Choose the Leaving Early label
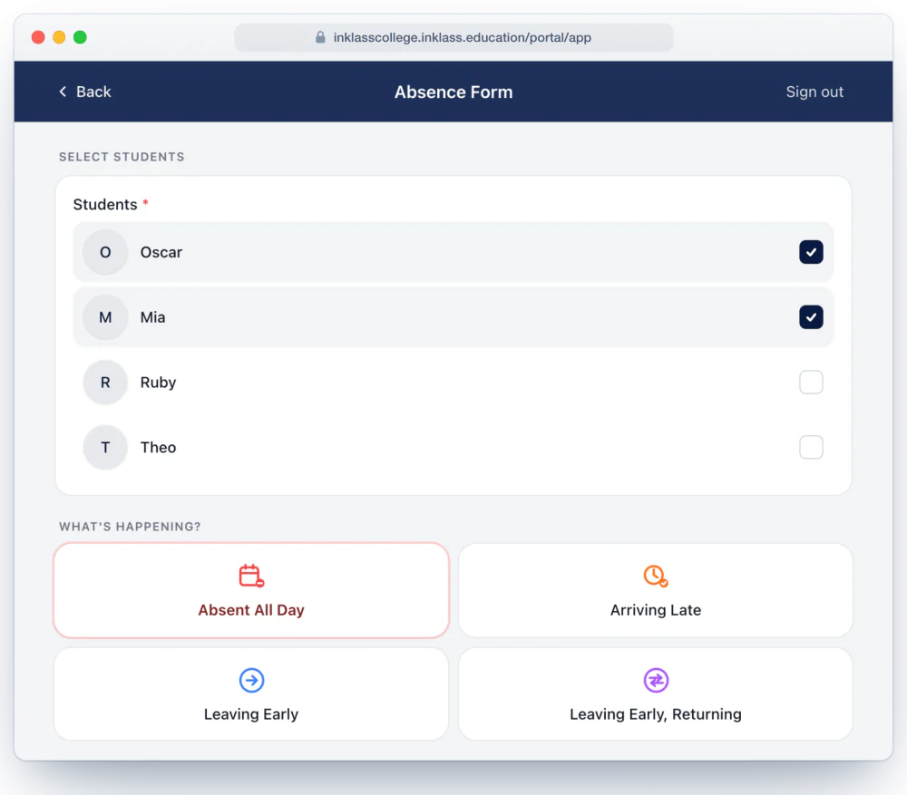Image resolution: width=907 pixels, height=795 pixels. tap(251, 714)
